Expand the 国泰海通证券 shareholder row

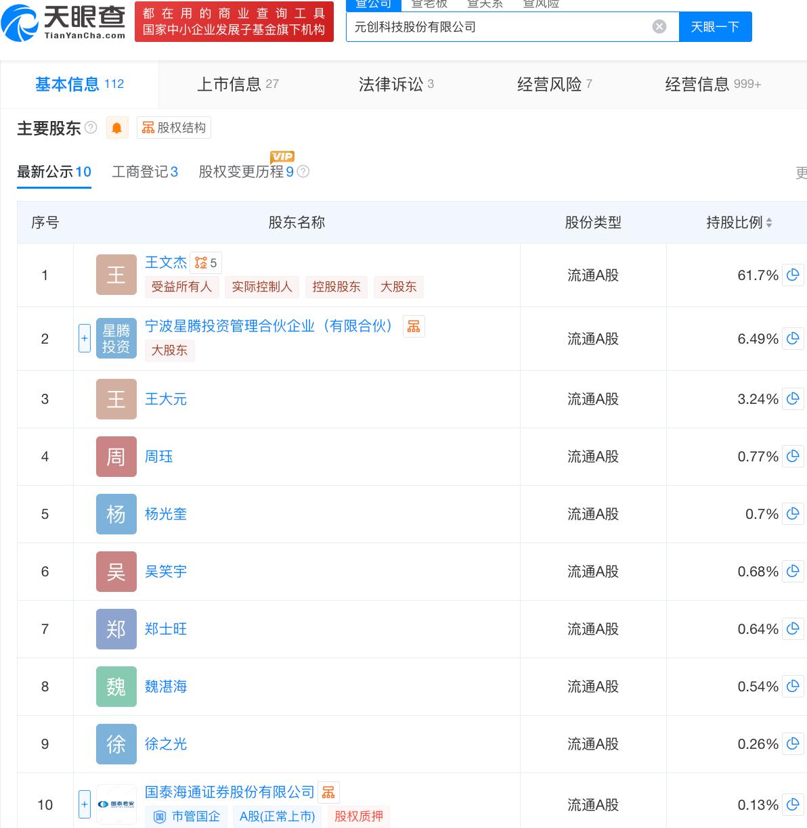click(85, 804)
